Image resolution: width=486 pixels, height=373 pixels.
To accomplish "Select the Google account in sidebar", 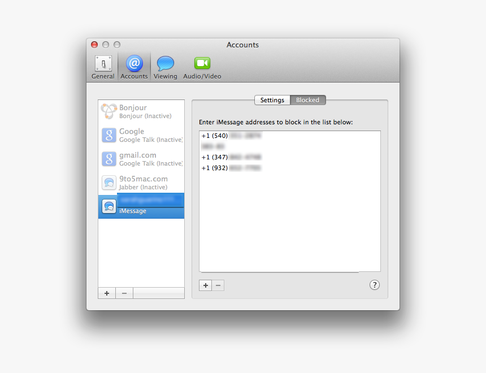I will coord(141,135).
